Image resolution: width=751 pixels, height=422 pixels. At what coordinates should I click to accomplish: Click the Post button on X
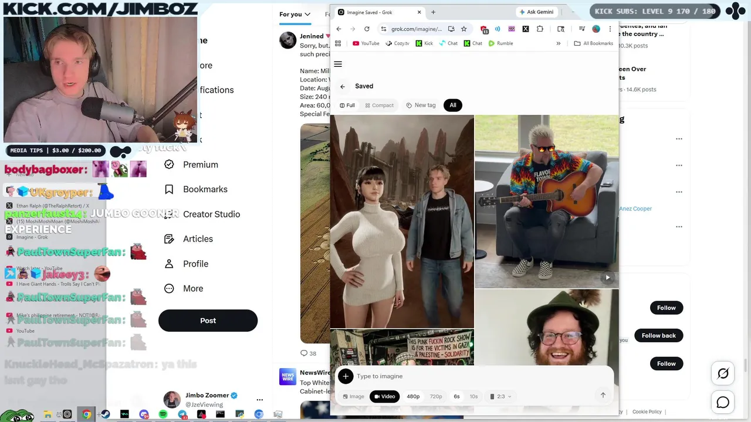point(208,321)
